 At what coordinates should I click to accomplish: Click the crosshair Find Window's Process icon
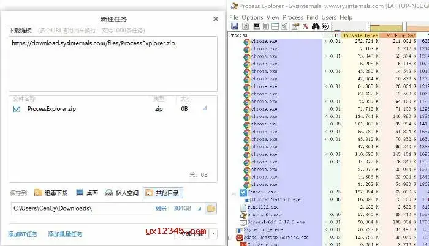[x=325, y=26]
